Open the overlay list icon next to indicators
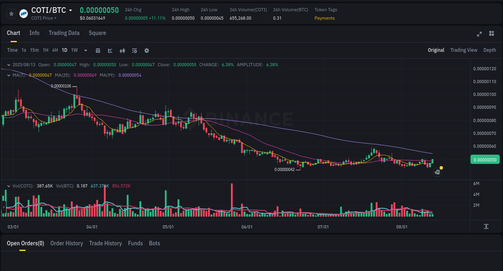 point(134,50)
